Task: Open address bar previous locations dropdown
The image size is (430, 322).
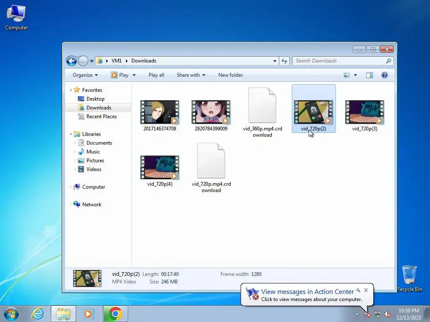Action: pos(275,61)
